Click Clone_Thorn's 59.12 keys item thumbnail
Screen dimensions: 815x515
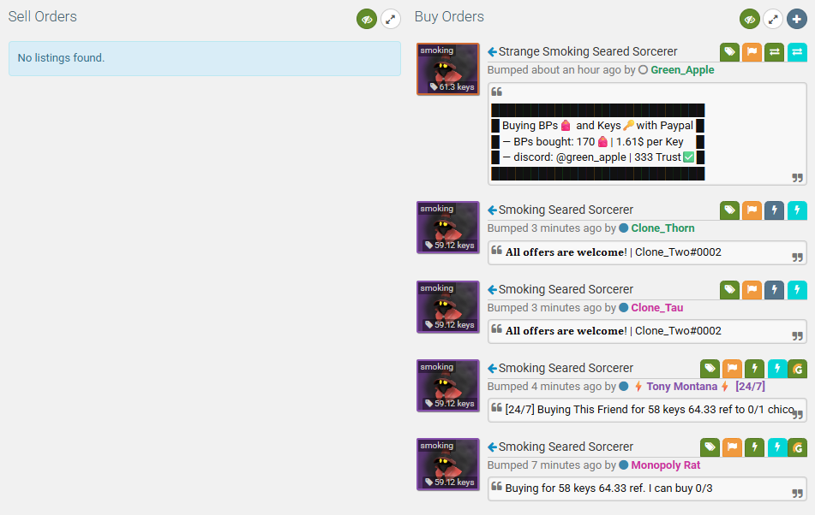click(x=447, y=228)
